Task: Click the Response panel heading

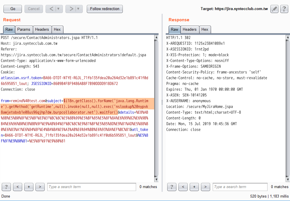Action: click(179, 20)
